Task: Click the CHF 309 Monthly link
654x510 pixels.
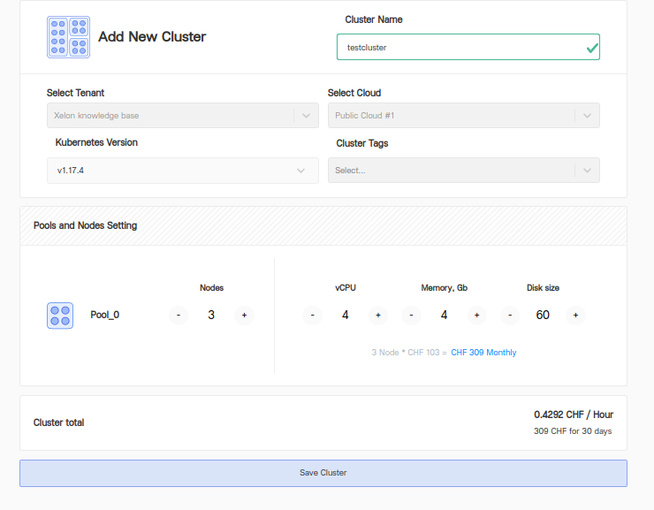Action: point(483,353)
